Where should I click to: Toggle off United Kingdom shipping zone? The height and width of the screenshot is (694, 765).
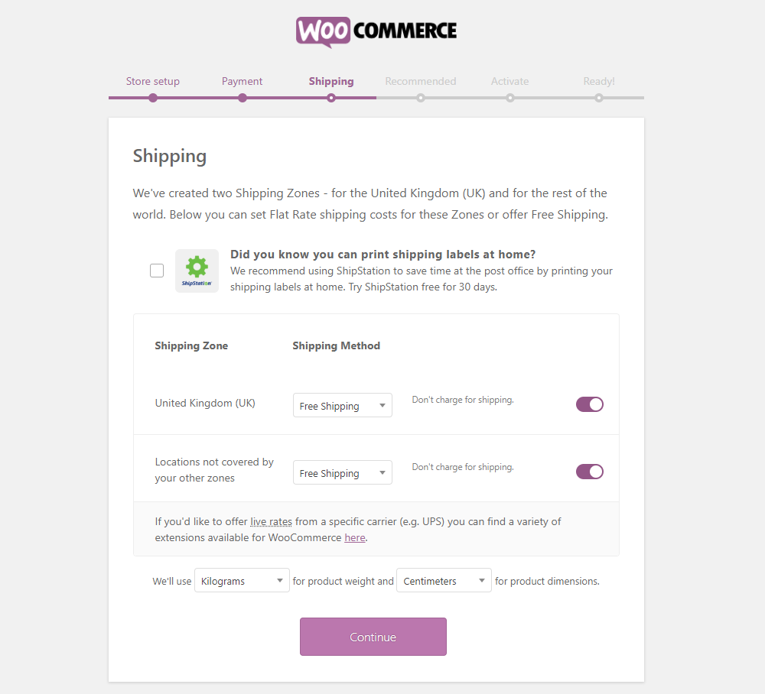[589, 404]
